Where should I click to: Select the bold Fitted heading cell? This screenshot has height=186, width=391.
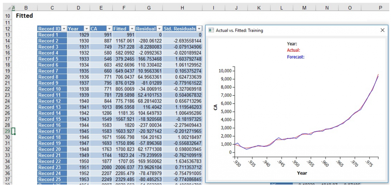tap(24, 16)
